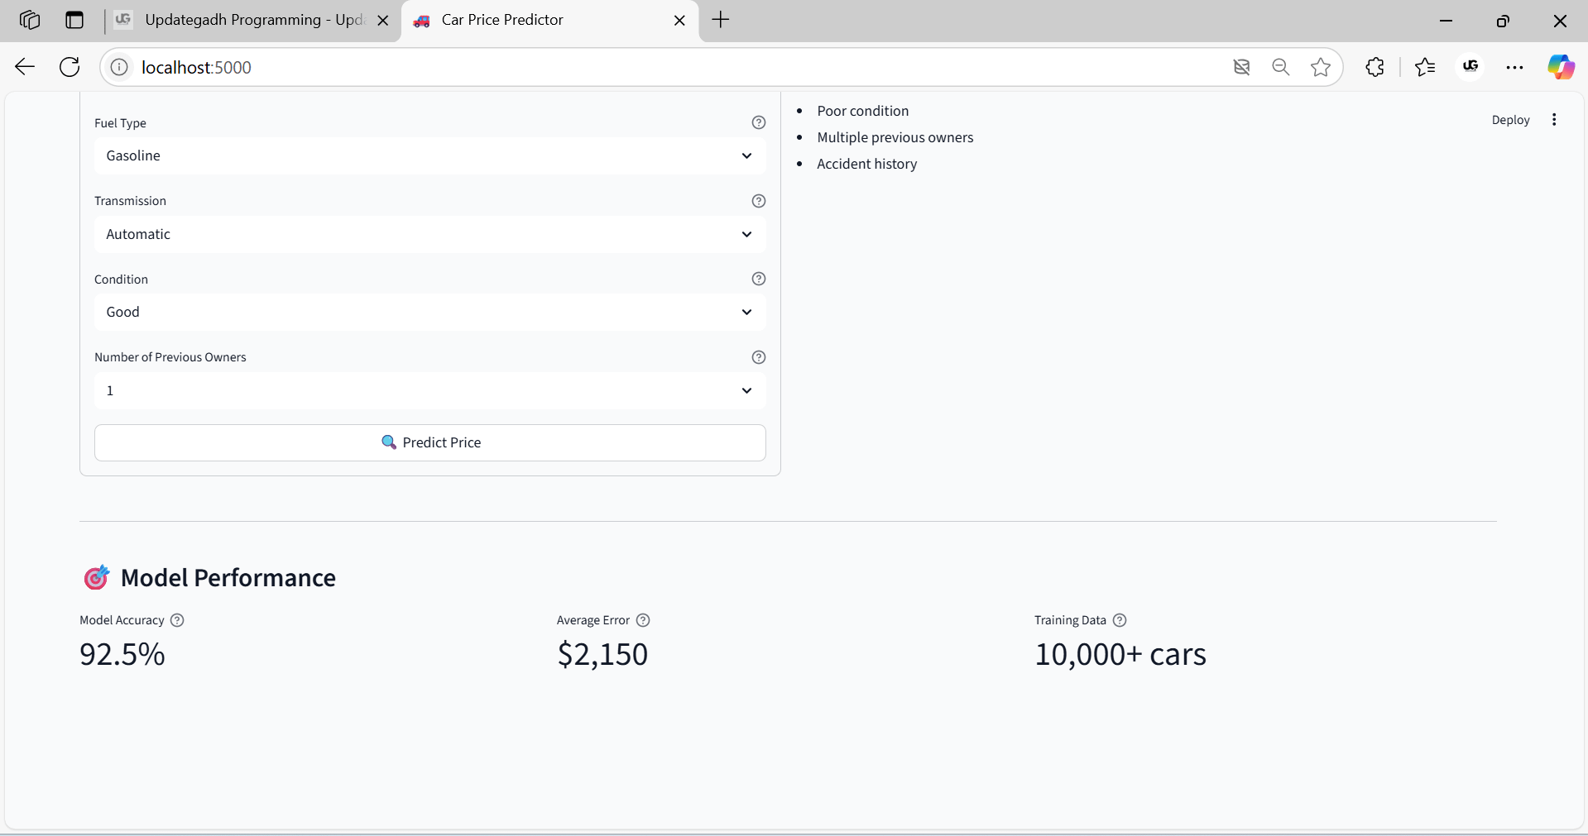Open the Number of Previous Owners dropdown

click(429, 390)
